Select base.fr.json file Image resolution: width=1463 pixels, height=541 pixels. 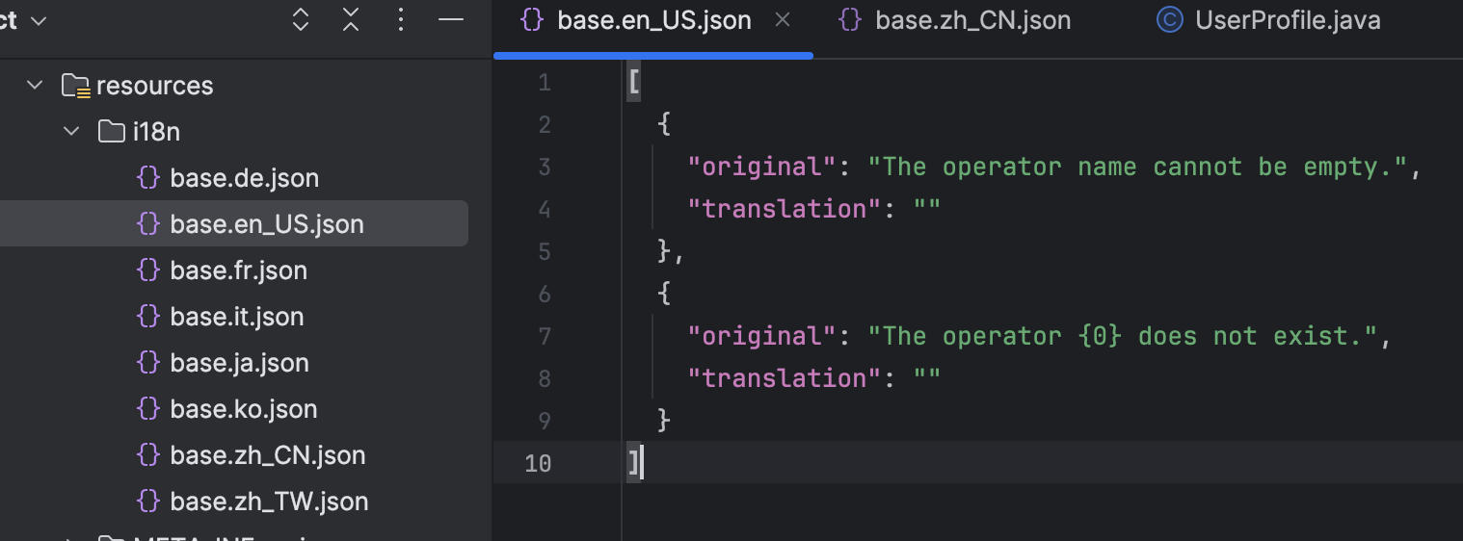[238, 270]
